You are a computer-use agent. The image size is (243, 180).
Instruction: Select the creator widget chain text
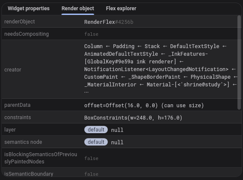pyautogui.click(x=160, y=69)
